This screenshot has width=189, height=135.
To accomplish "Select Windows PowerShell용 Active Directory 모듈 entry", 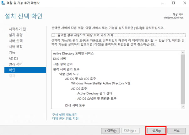I will coord(101,83).
